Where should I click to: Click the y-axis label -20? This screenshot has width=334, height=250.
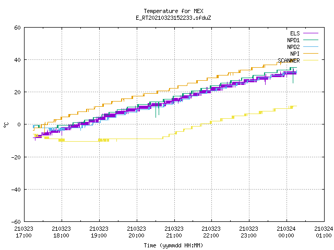click(x=16, y=157)
